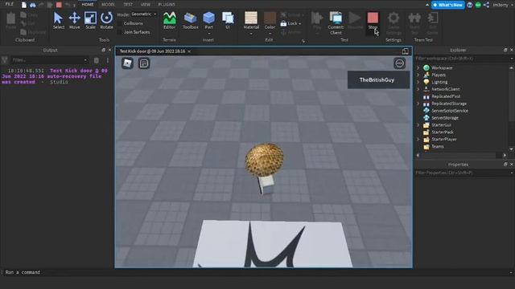The image size is (515, 289).
Task: Click the small red stop icon in top bar
Action: [x=59, y=5]
